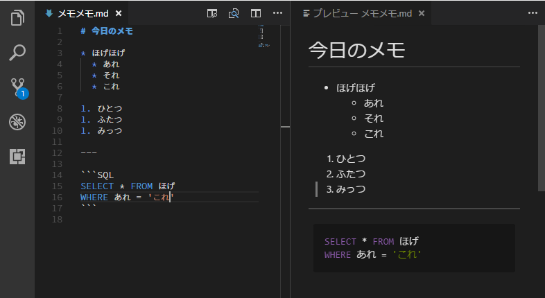The width and height of the screenshot is (545, 298).
Task: Open the Debug view in activity bar
Action: click(x=17, y=122)
